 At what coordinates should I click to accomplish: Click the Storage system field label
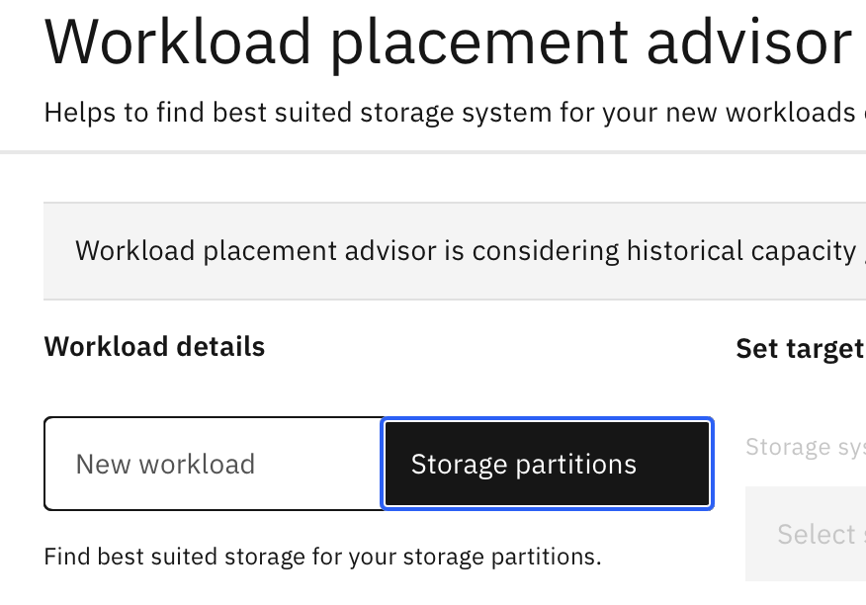tap(805, 447)
